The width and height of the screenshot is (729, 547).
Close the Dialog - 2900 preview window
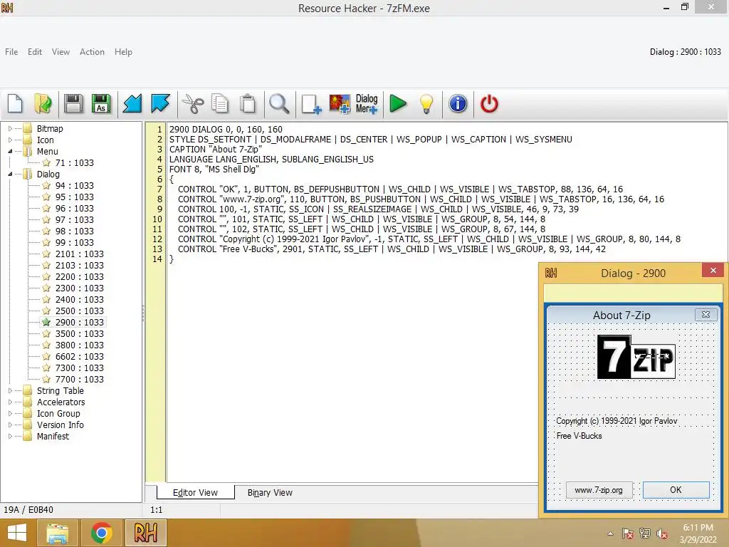pyautogui.click(x=713, y=271)
